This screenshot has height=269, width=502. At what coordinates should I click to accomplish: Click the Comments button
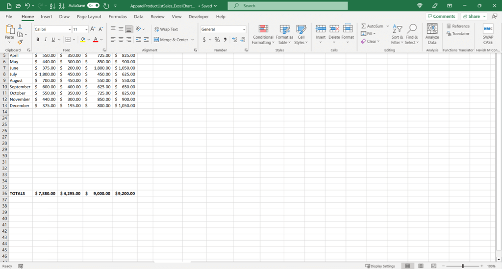coord(441,16)
